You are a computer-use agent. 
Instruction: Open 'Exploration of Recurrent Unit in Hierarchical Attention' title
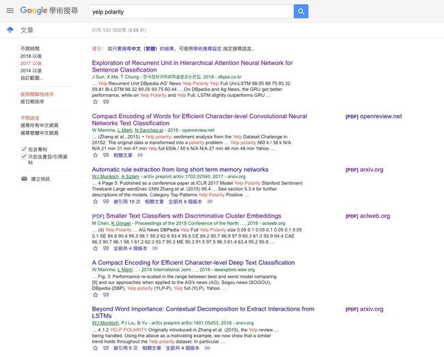192,66
